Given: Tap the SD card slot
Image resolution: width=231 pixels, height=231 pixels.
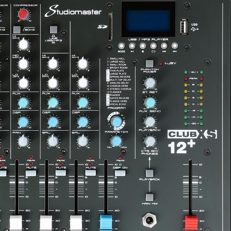Looking at the screenshot, I should [110, 26].
